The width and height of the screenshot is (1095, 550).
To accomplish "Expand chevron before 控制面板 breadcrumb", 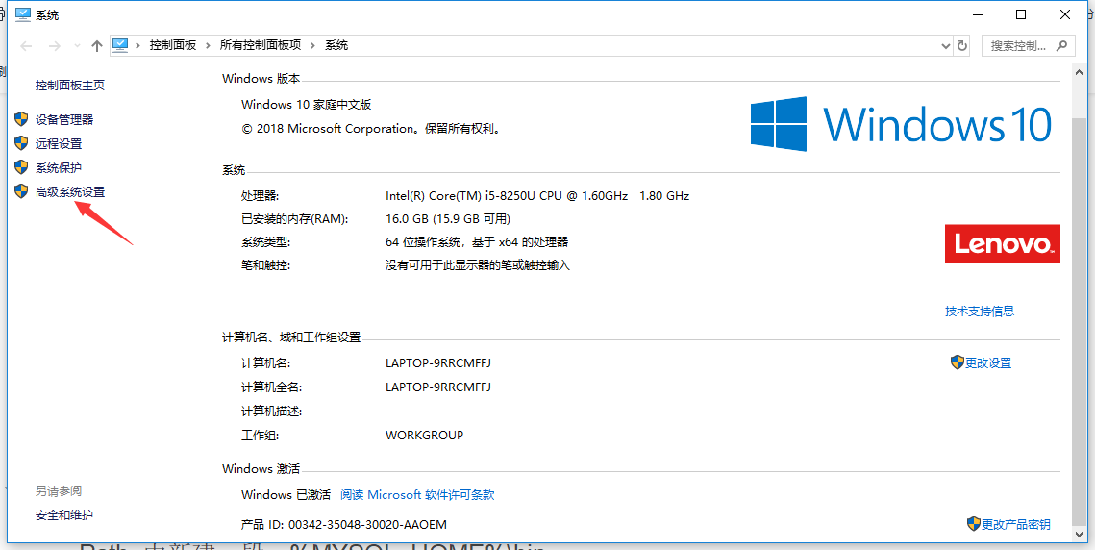I will coord(137,45).
